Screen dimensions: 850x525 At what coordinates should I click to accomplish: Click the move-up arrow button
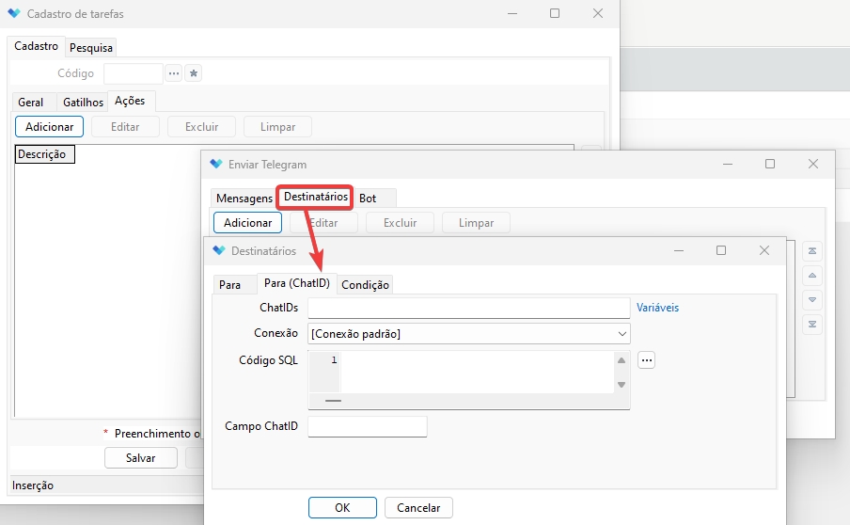(x=813, y=276)
